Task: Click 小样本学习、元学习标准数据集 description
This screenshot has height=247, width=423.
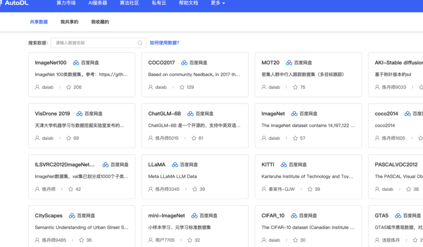Action: [179, 227]
